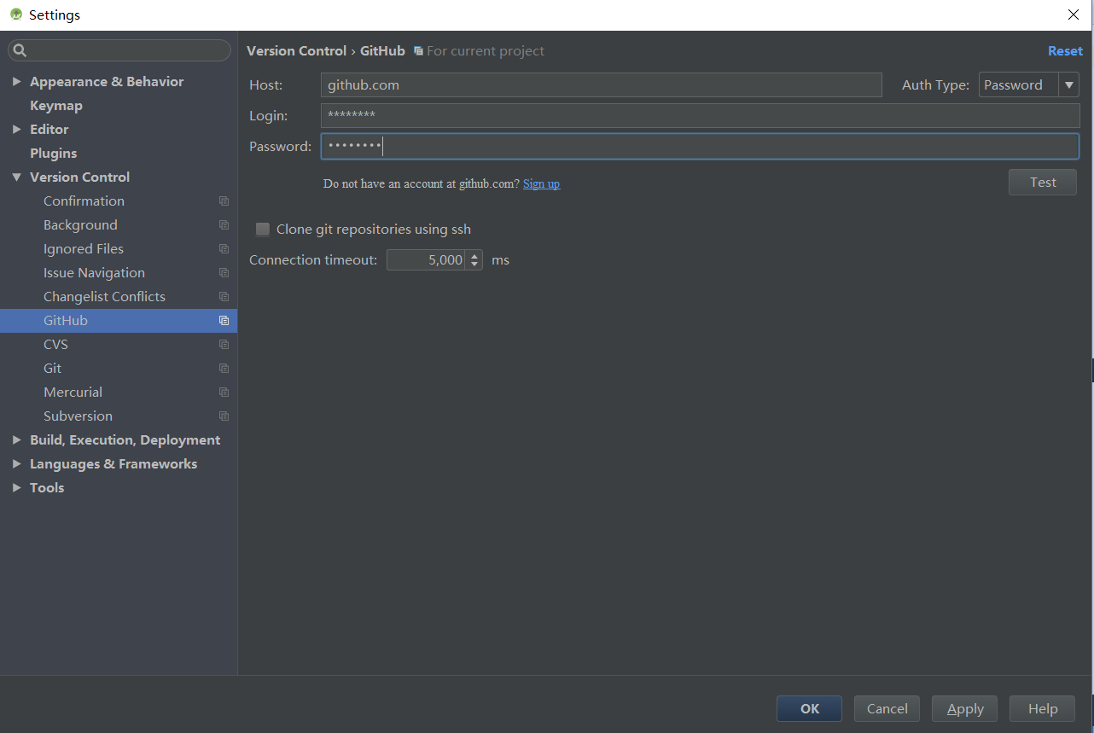Click the Apply button

pos(965,708)
